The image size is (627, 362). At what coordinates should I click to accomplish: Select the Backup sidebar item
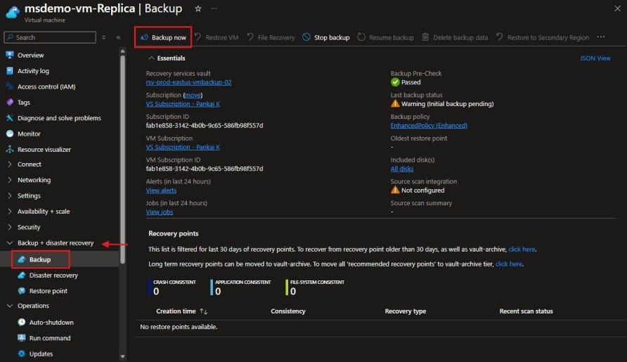[x=40, y=259]
